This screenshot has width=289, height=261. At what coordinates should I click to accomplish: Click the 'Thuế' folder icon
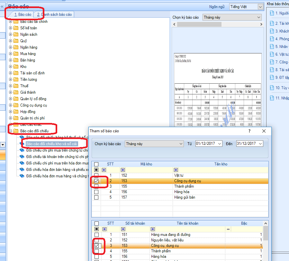click(16, 86)
